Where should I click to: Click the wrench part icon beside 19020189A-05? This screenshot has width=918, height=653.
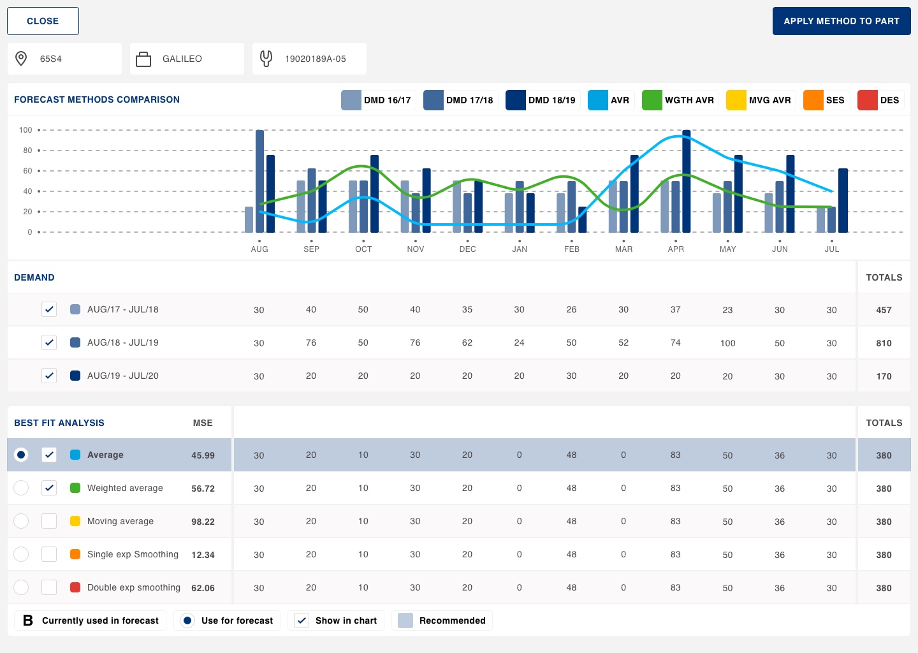pos(266,59)
